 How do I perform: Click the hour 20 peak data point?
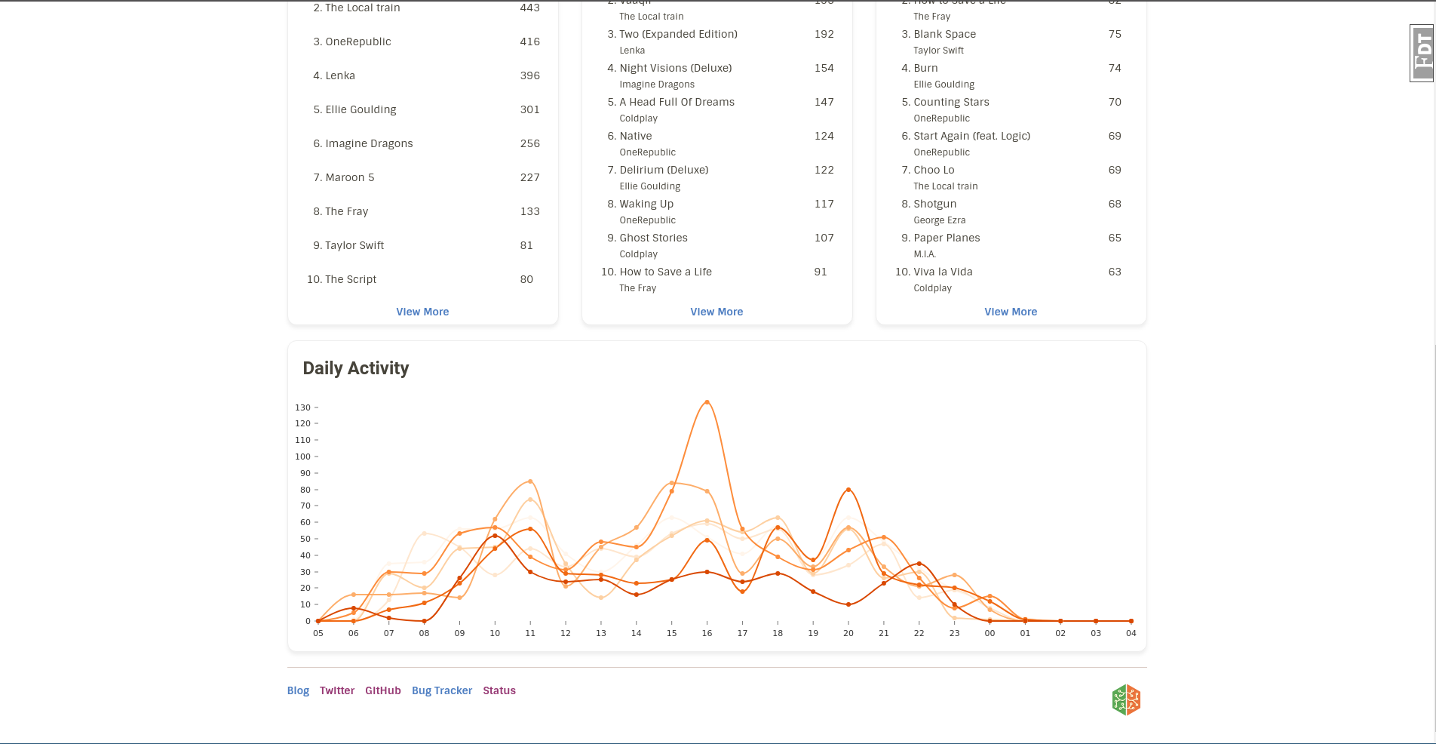pos(848,490)
